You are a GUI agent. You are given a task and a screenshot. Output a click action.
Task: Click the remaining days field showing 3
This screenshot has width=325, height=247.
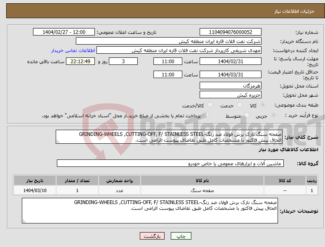point(123,61)
